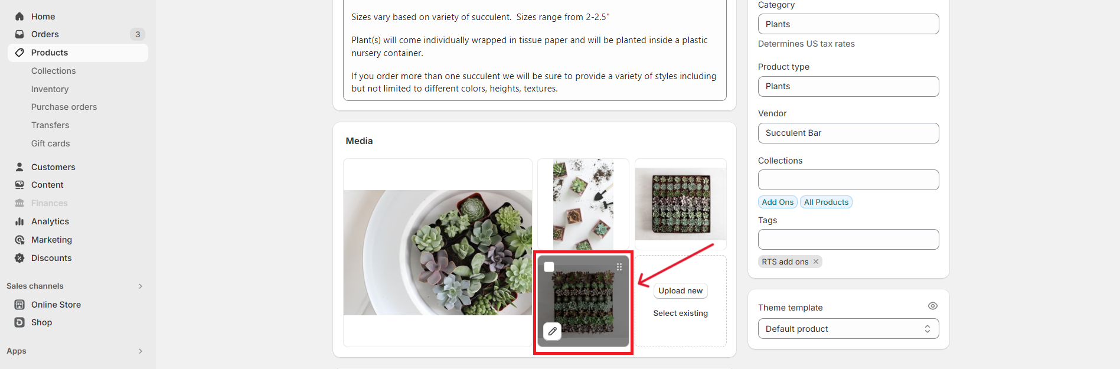Viewport: 1120px width, 369px height.
Task: Open the Theme template dropdown
Action: pyautogui.click(x=848, y=329)
